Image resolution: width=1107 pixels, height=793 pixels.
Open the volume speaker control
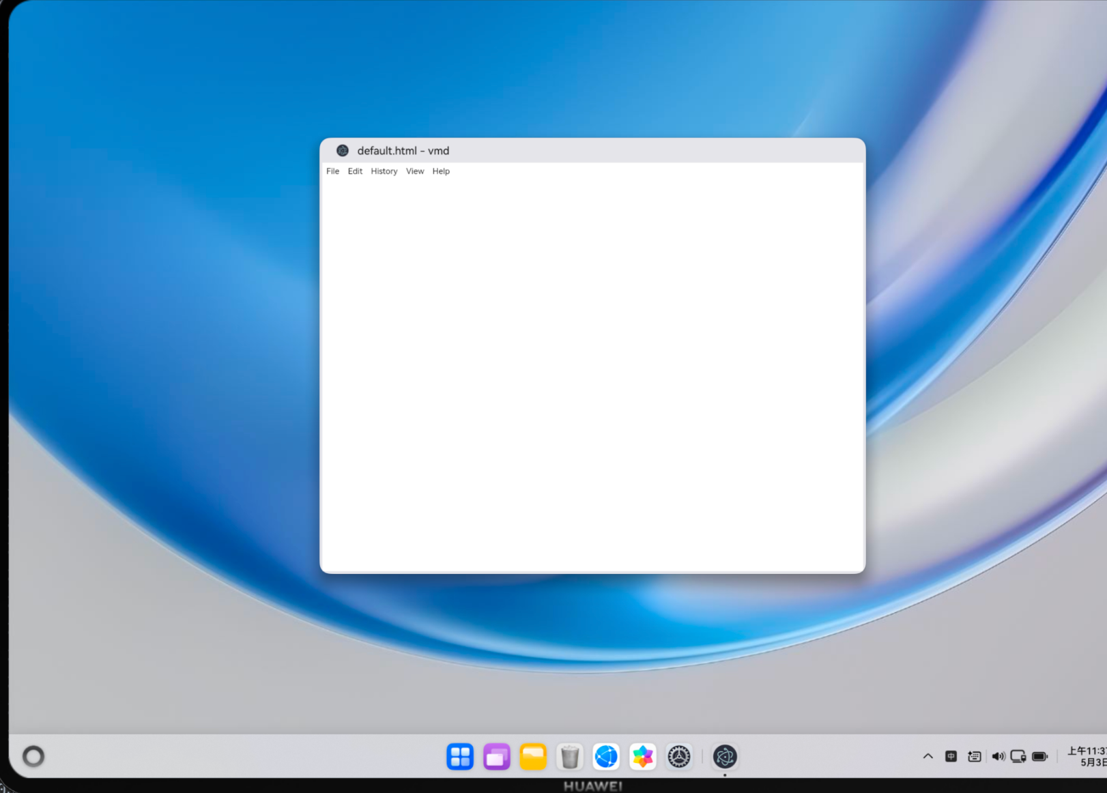click(998, 756)
